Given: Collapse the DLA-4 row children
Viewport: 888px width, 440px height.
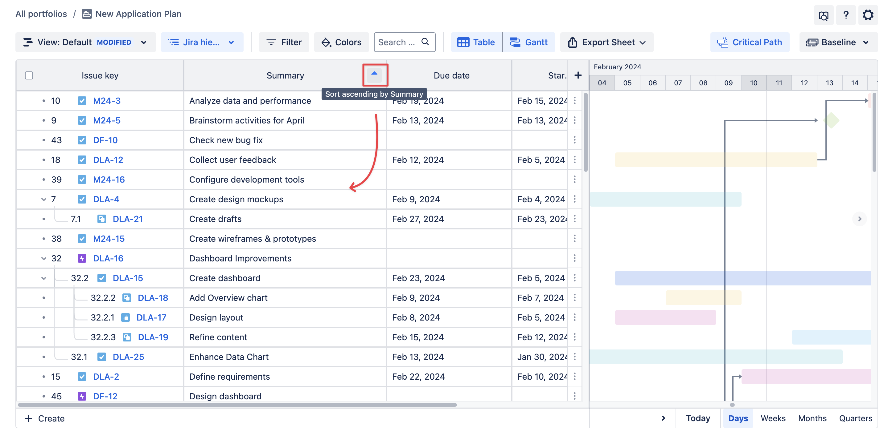Looking at the screenshot, I should pyautogui.click(x=44, y=199).
